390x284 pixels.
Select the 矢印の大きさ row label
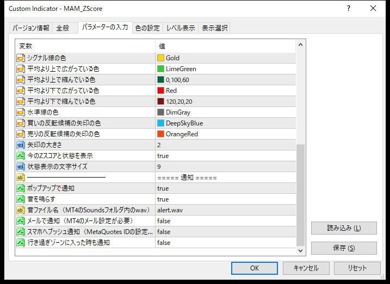pyautogui.click(x=45, y=145)
